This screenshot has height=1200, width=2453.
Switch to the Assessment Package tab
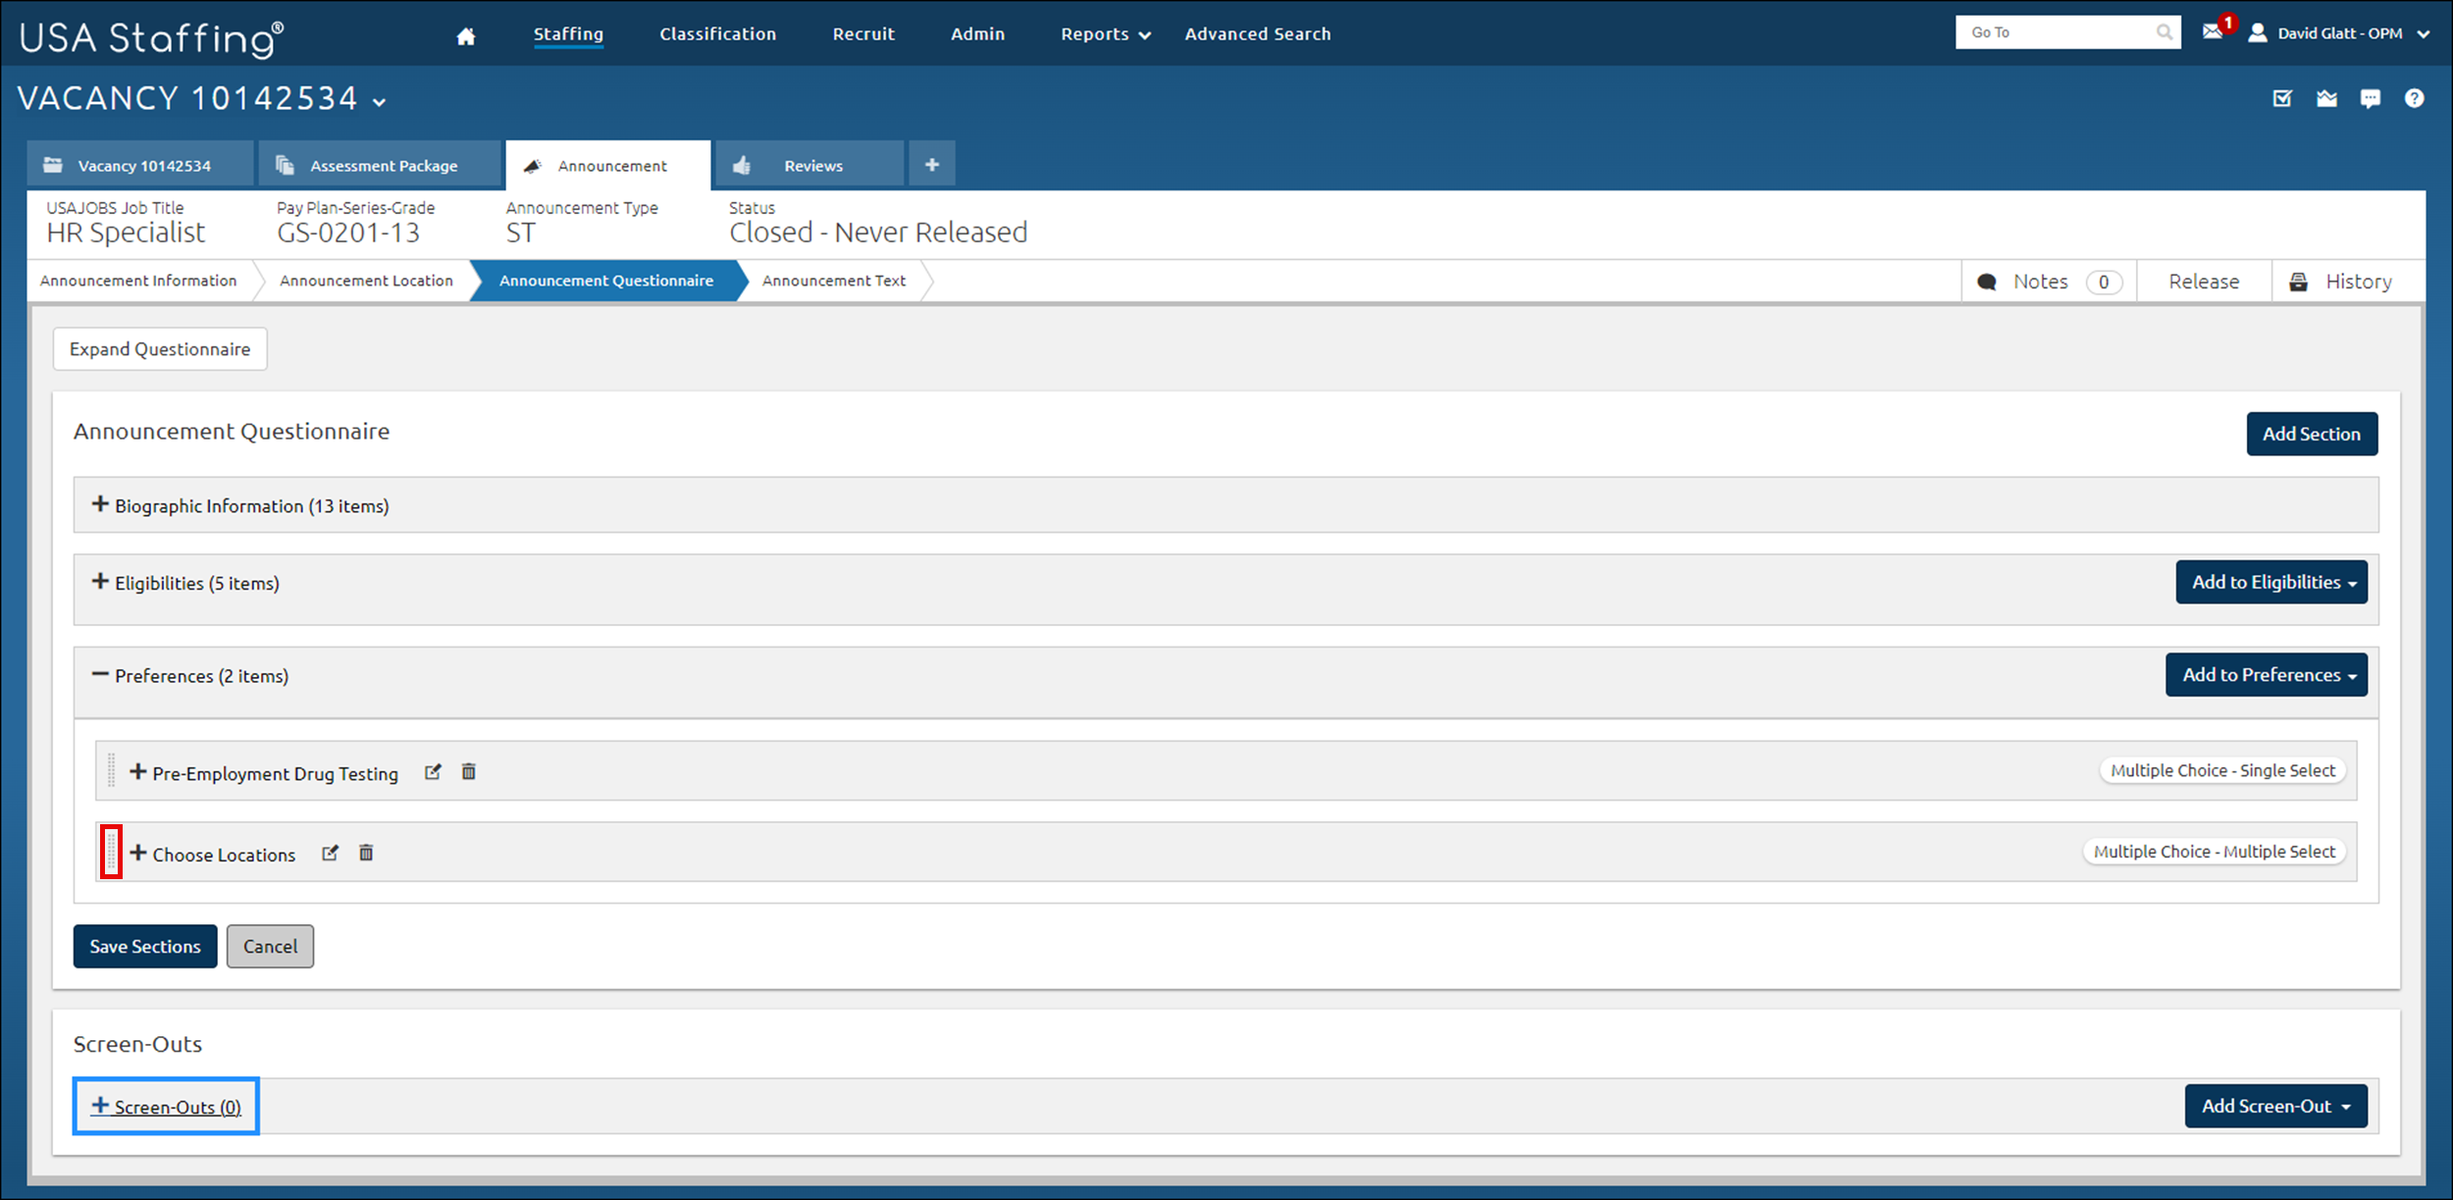click(x=380, y=164)
